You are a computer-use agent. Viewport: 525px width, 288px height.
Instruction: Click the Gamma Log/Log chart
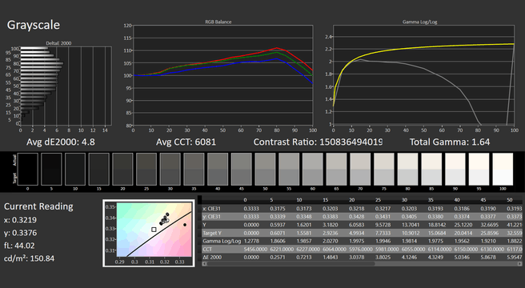tap(423, 74)
